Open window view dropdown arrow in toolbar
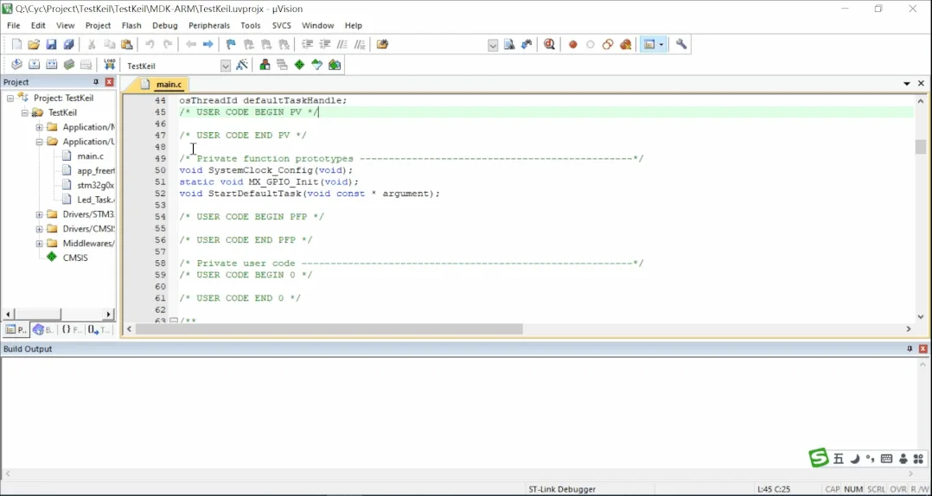Viewport: 932px width, 496px height. (x=661, y=45)
